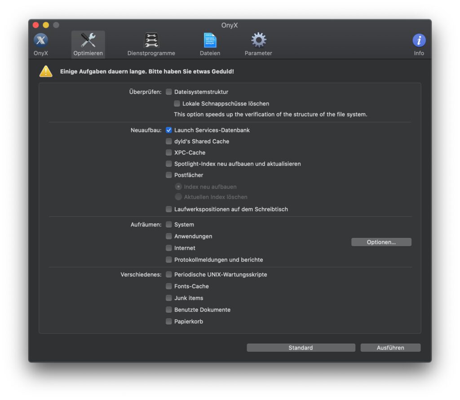Select the Aktuellen Index löschen radio button
The image size is (460, 400).
coord(178,196)
